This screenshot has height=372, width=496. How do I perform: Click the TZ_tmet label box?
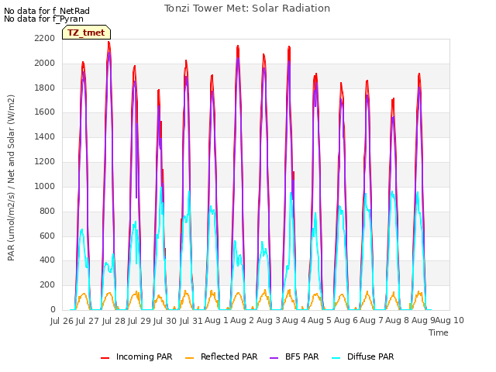tap(86, 33)
